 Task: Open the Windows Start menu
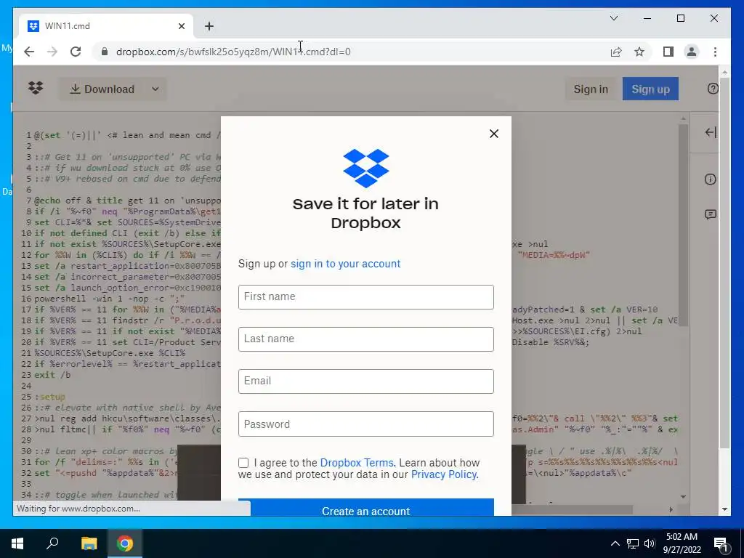tap(17, 543)
